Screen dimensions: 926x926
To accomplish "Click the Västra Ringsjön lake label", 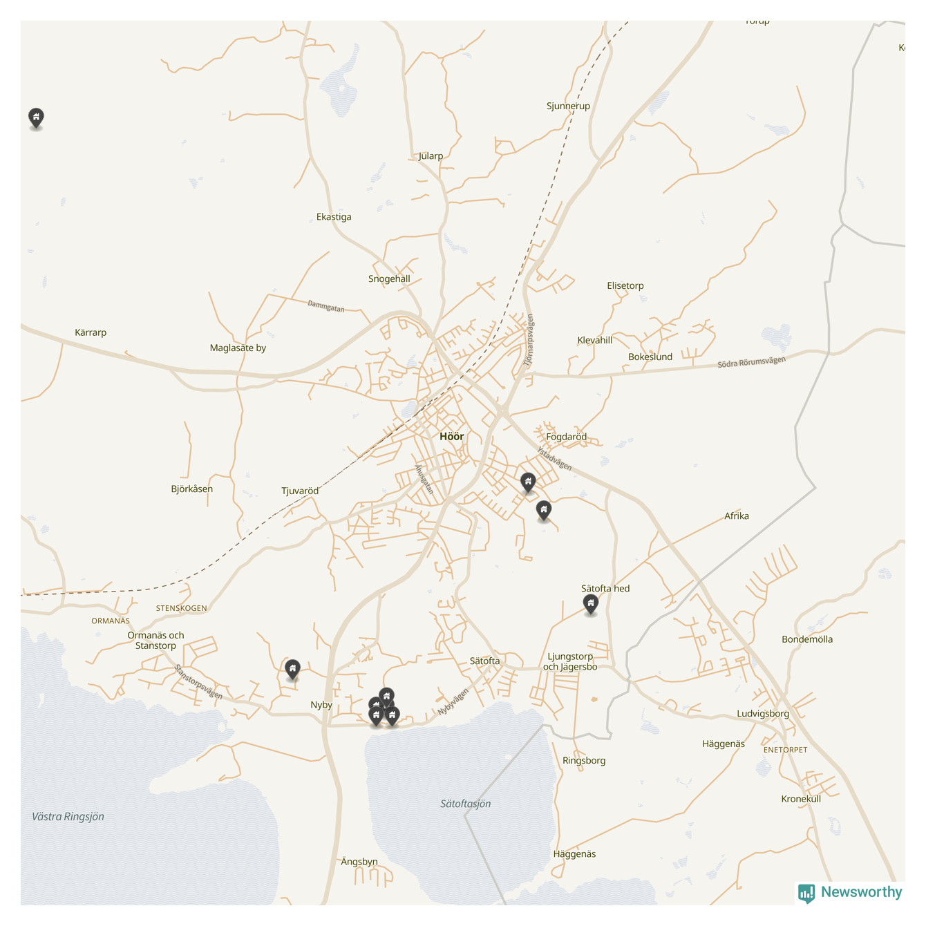I will (68, 817).
